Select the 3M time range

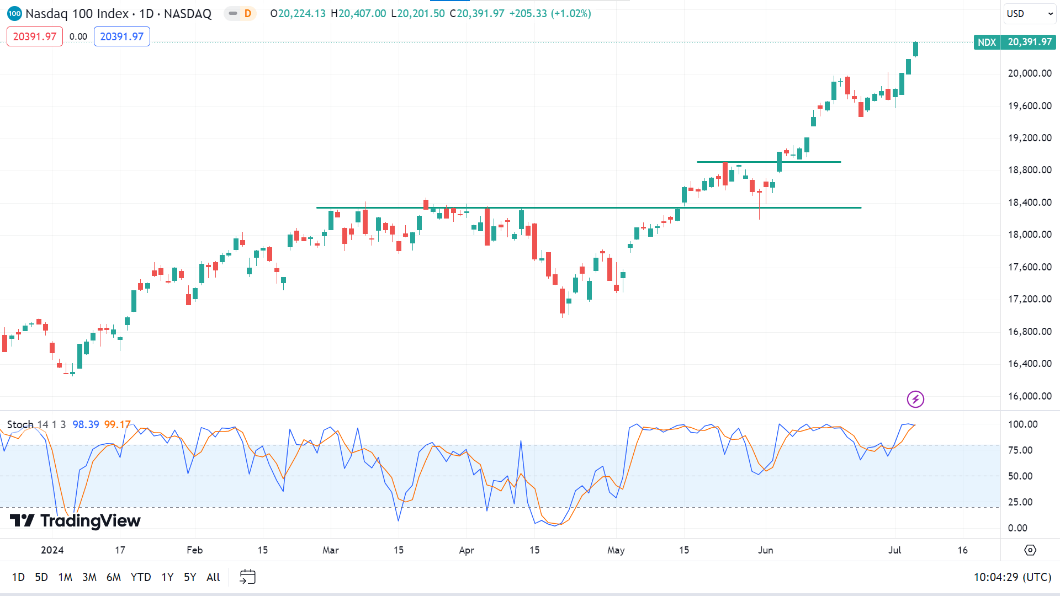pyautogui.click(x=89, y=577)
